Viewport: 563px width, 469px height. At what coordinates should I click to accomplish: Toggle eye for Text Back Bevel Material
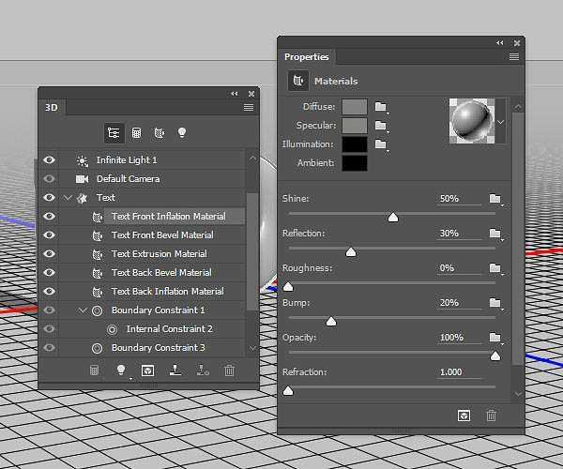click(49, 272)
